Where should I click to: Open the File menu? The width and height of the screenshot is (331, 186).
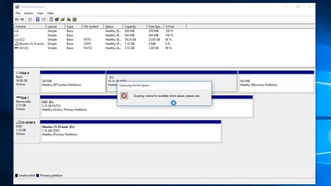point(18,13)
